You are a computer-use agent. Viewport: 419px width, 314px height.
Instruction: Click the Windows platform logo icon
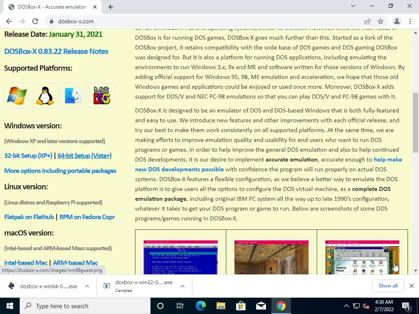pos(17,96)
